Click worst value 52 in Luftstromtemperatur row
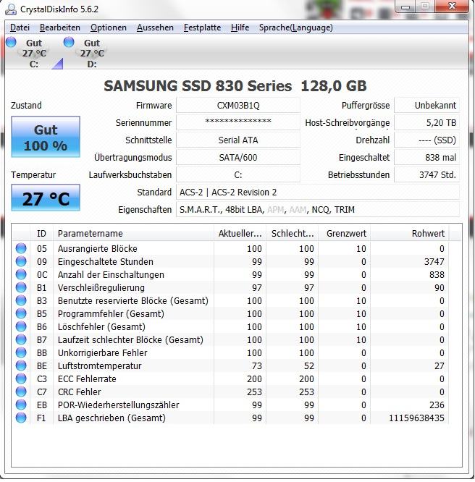 (x=309, y=365)
